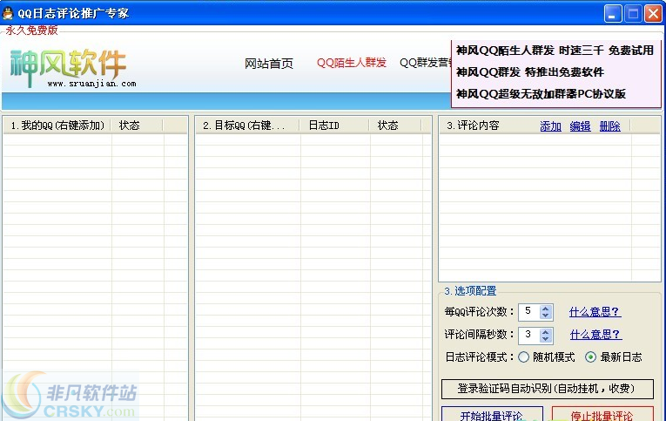Click 神风QQ群发 特推出免费软件 ad line
The width and height of the screenshot is (666, 421).
(x=530, y=71)
